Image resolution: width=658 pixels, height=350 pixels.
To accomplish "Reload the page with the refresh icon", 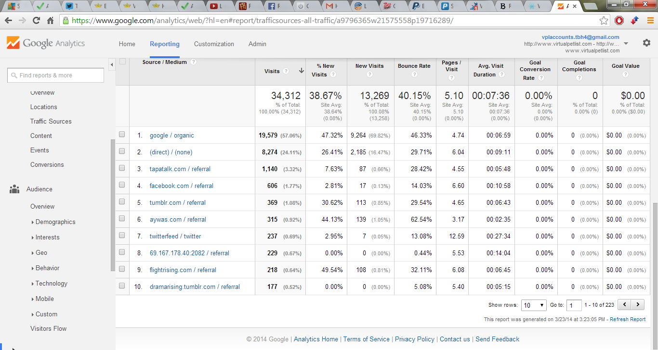I will [36, 21].
